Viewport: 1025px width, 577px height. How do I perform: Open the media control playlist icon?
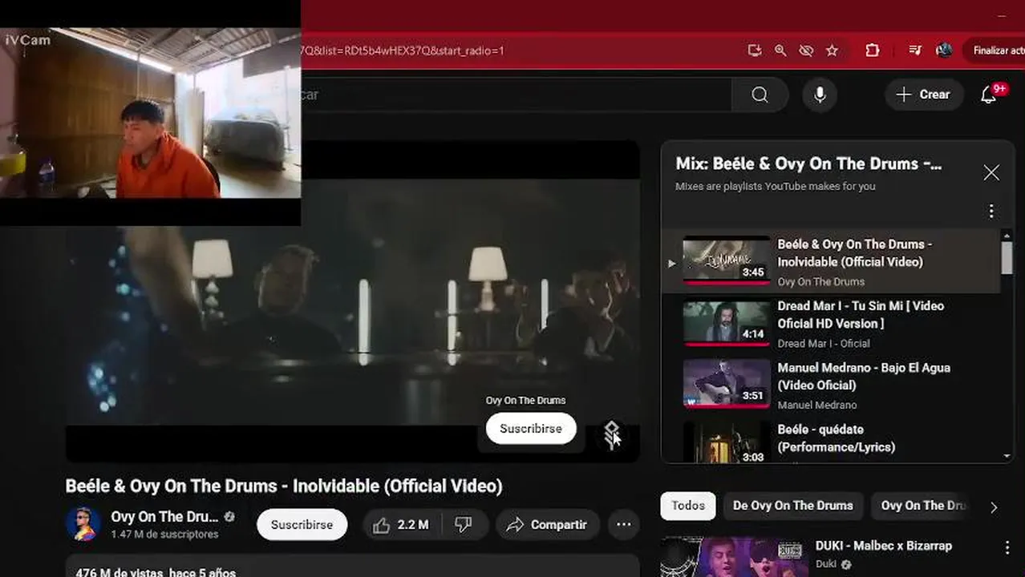click(915, 50)
